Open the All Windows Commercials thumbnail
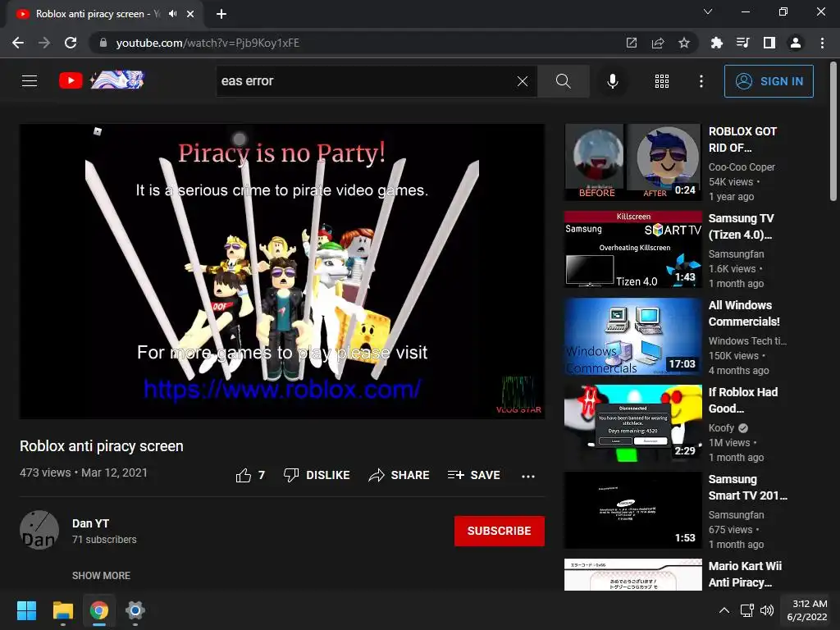Screen dimensions: 840x630 coord(632,336)
